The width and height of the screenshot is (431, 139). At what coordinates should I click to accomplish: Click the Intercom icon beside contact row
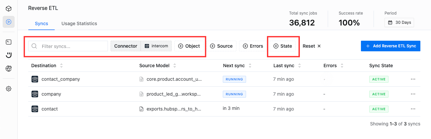coord(35,109)
